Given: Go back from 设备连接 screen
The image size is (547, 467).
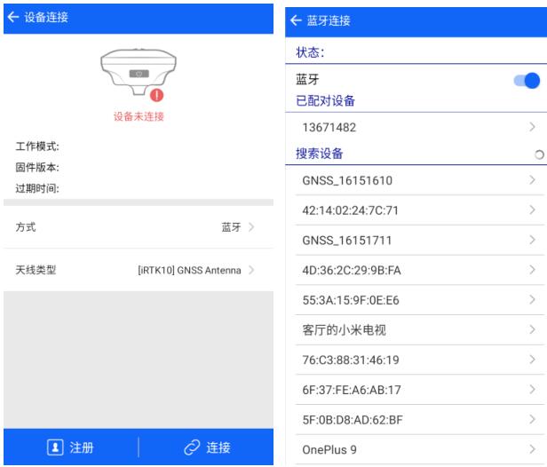Looking at the screenshot, I should coord(12,17).
